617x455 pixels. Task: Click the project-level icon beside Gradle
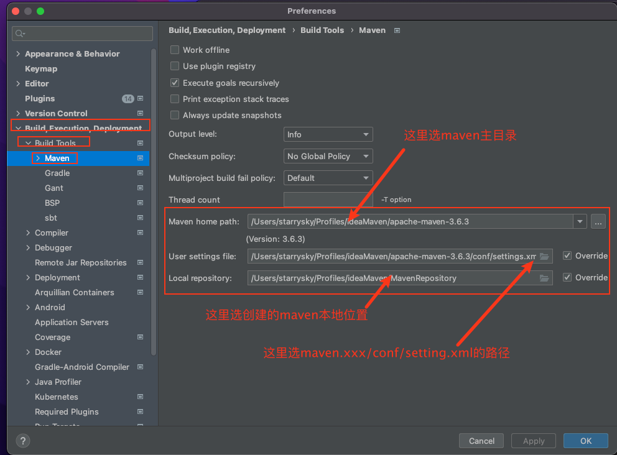[140, 173]
